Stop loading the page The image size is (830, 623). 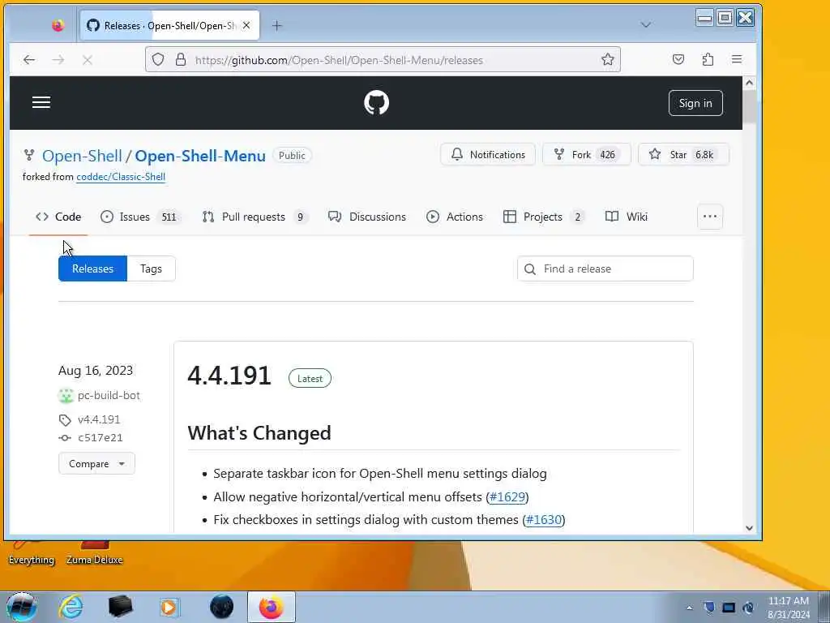(88, 60)
